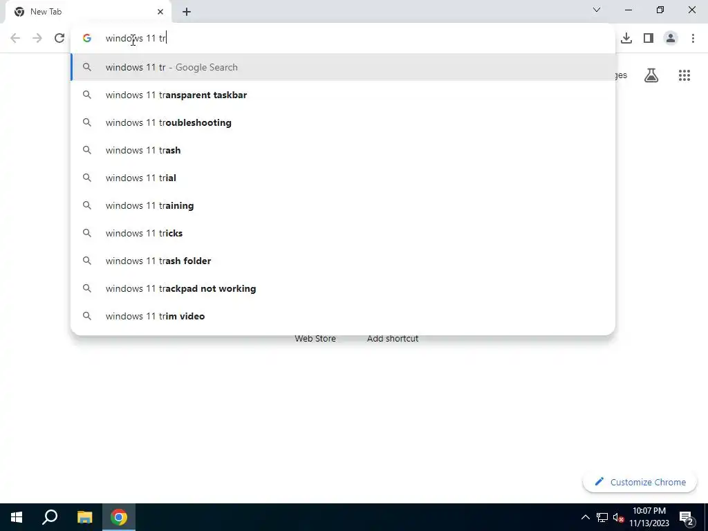Open the Google apps grid

tap(684, 75)
